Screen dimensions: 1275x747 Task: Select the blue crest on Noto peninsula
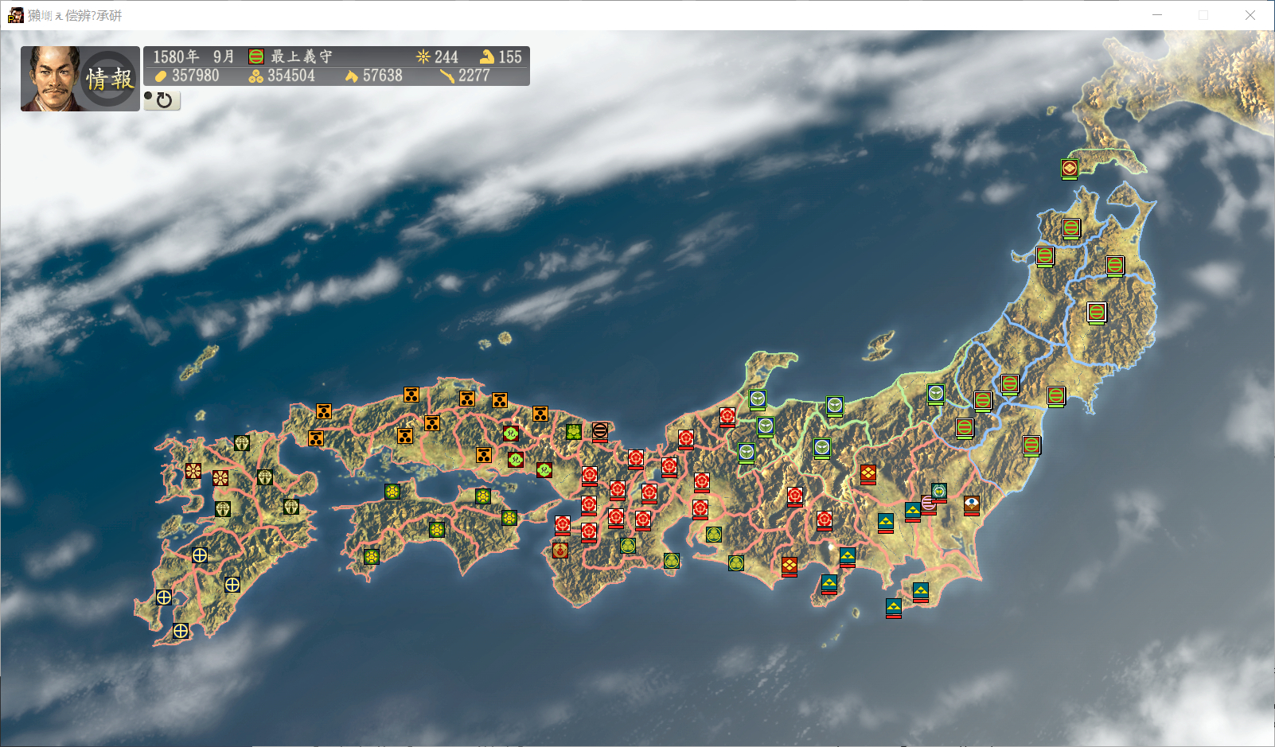point(758,399)
